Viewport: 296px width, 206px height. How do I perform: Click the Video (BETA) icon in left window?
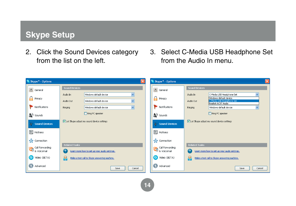[31, 157]
